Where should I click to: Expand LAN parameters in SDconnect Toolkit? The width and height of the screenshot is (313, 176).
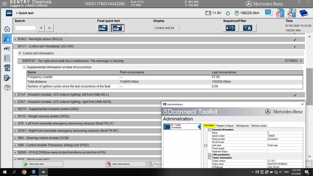[x=210, y=155]
